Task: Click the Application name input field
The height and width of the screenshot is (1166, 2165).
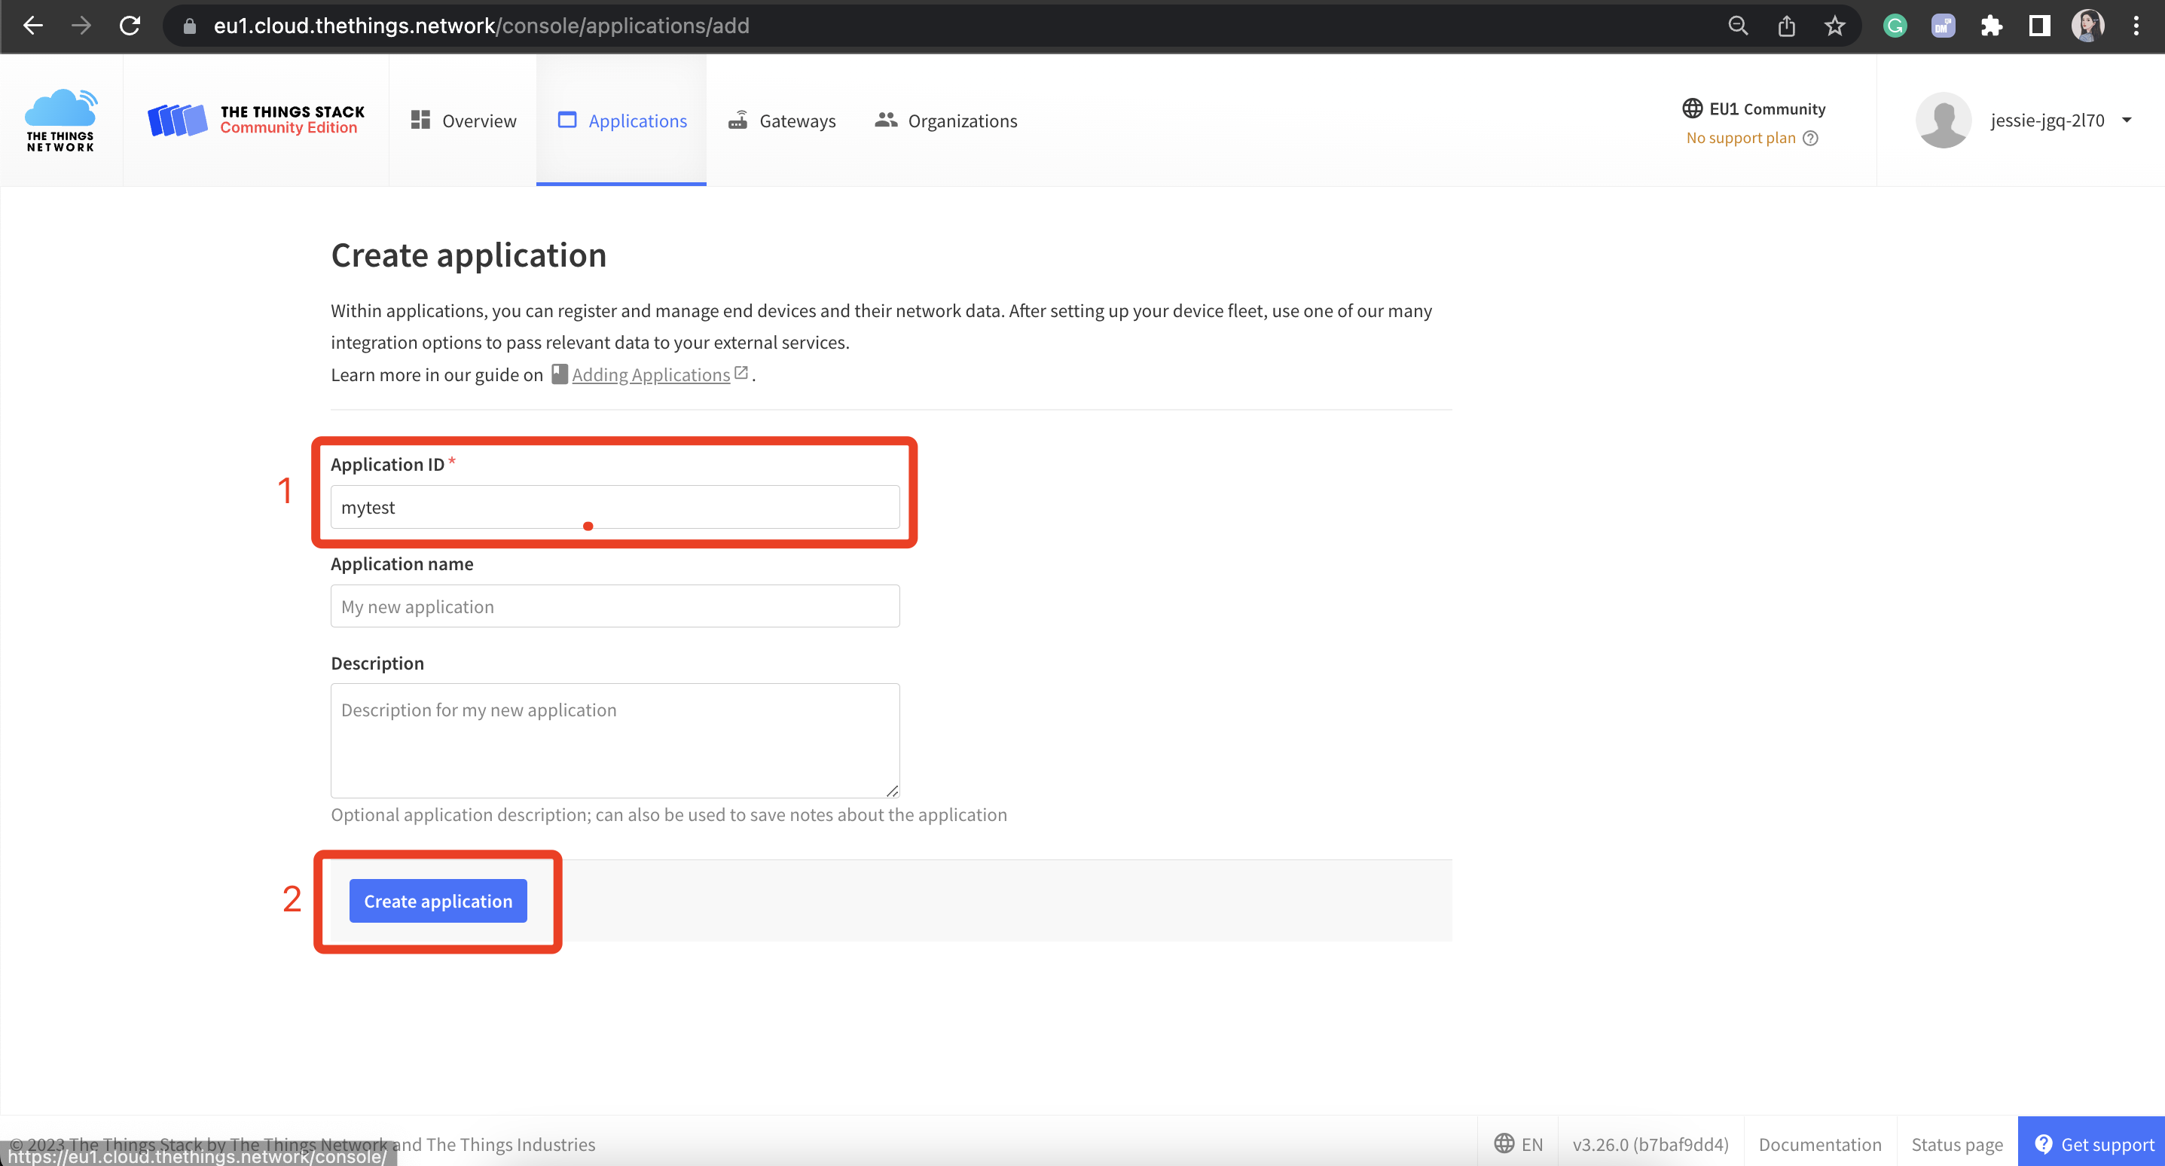Action: pyautogui.click(x=615, y=606)
